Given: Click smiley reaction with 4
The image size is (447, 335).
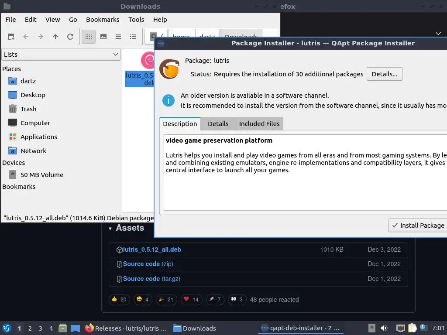Looking at the screenshot, I should coord(143,299).
